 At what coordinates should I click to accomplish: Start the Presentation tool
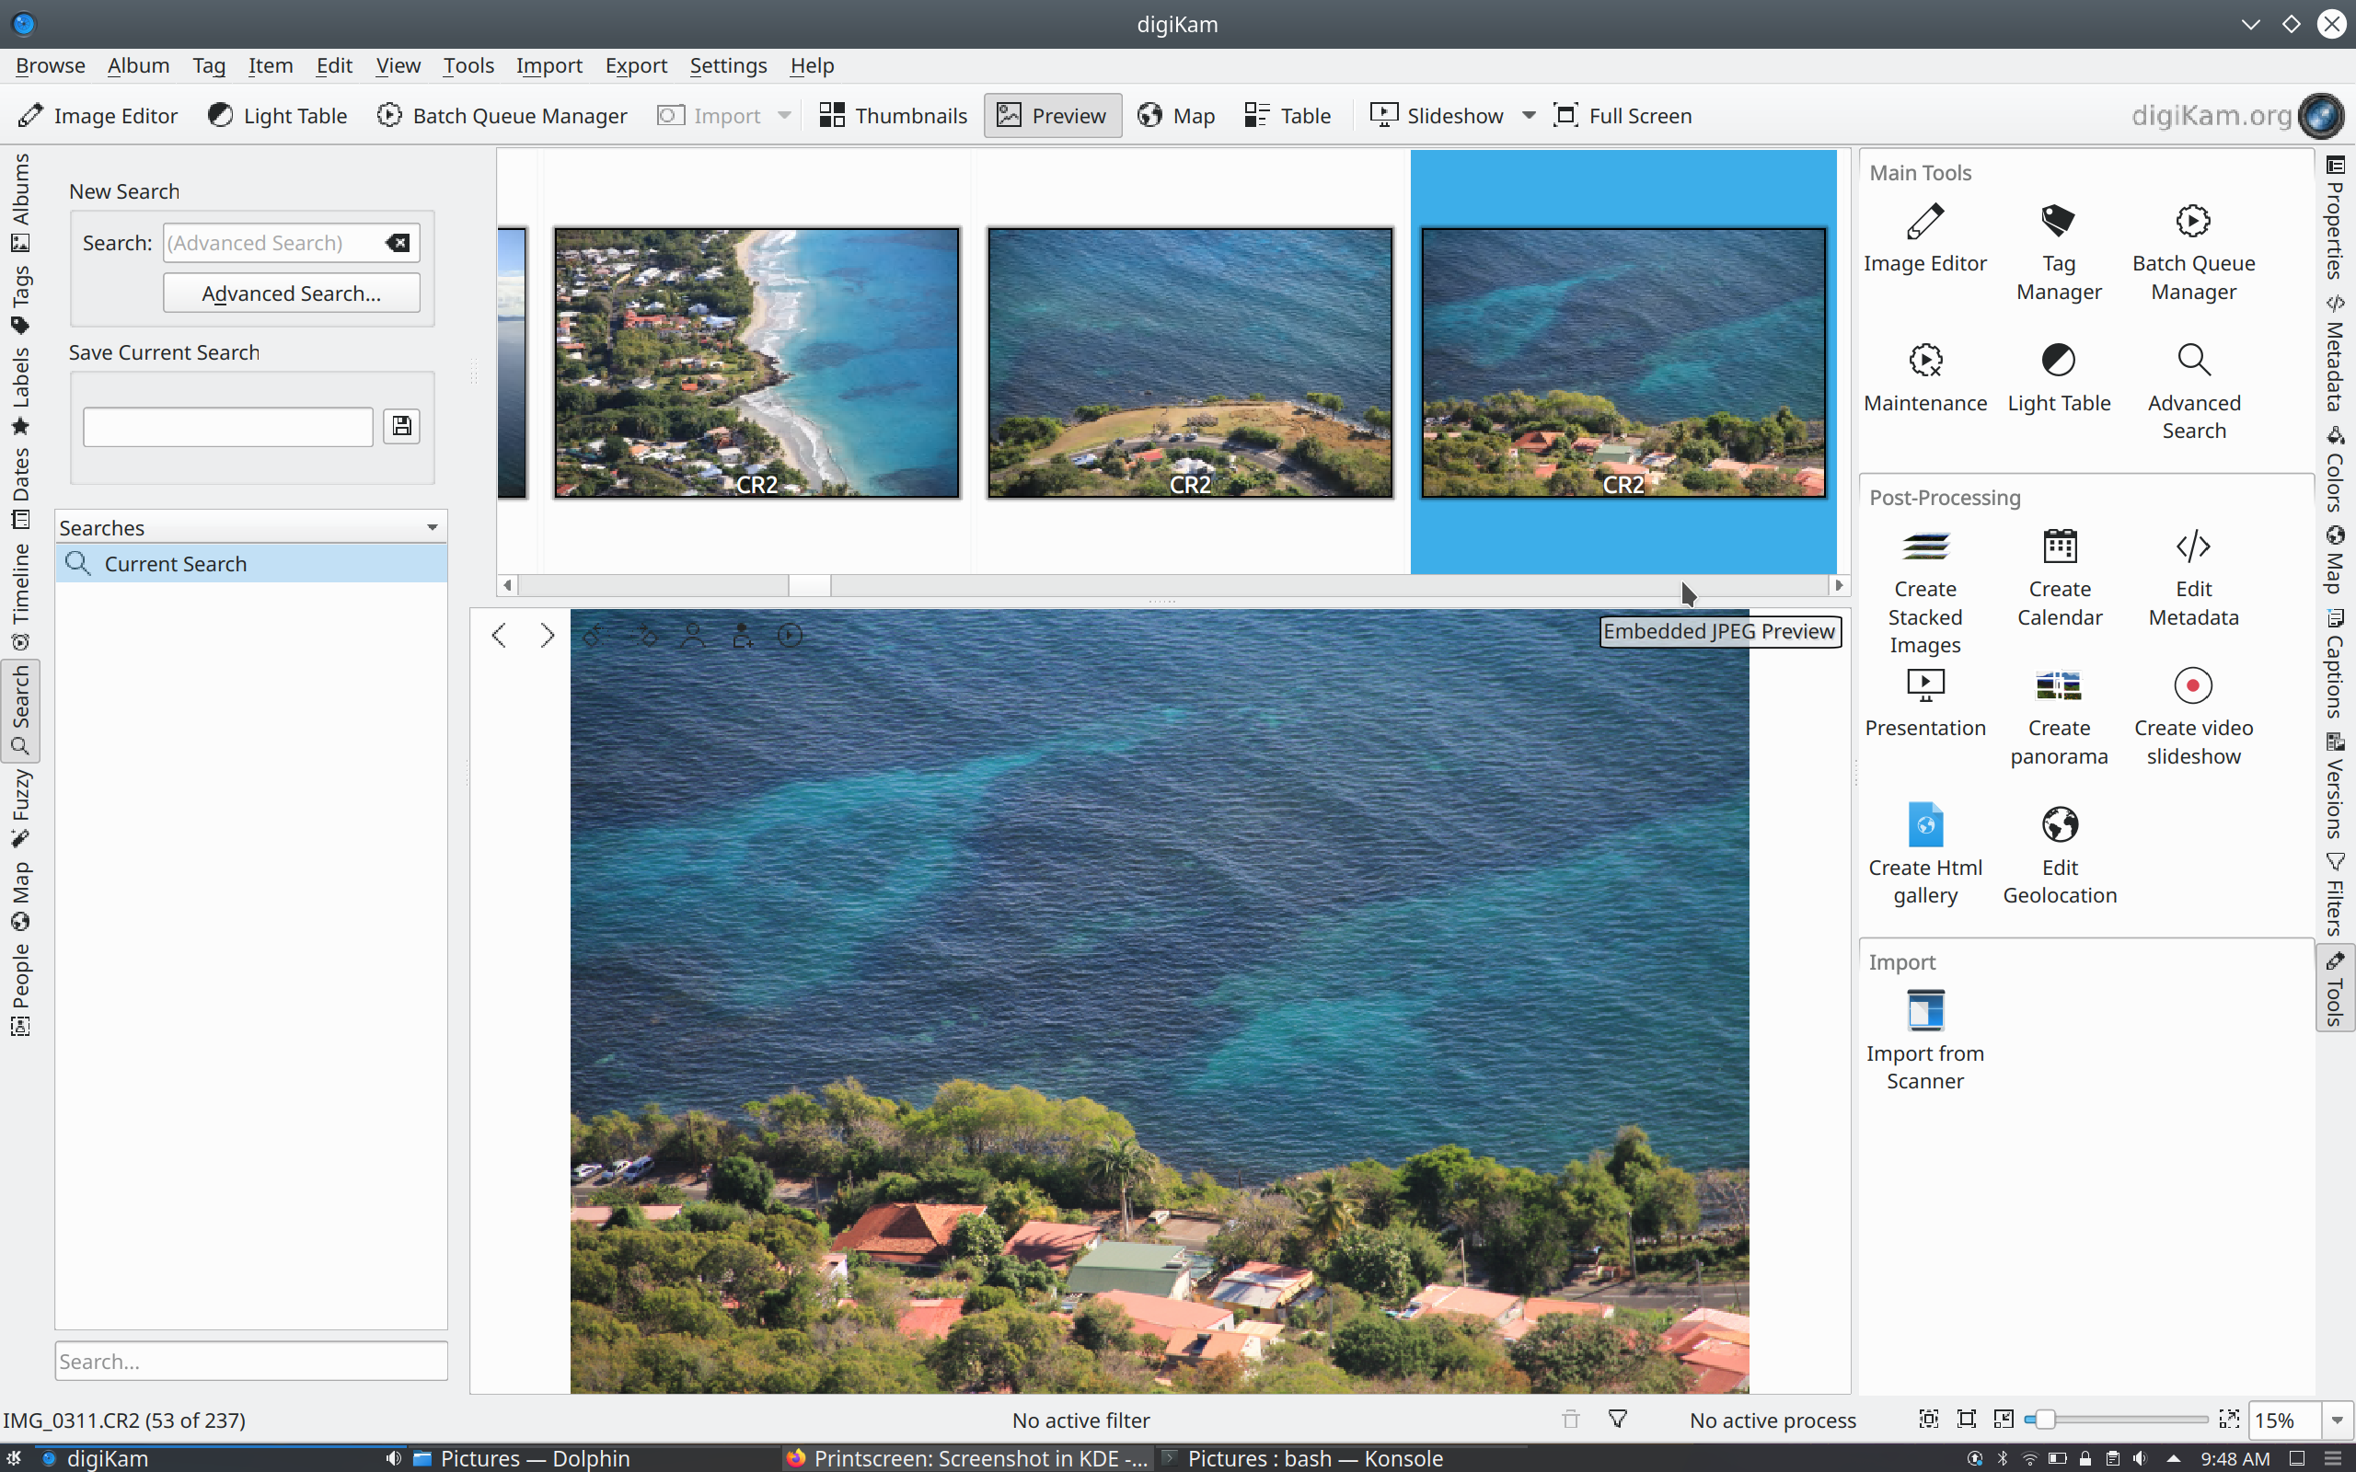(x=1924, y=703)
